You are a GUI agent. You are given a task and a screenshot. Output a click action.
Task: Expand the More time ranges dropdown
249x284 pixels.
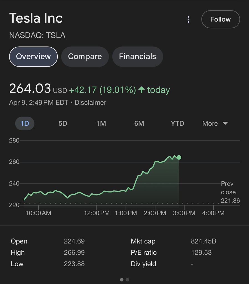(x=215, y=123)
